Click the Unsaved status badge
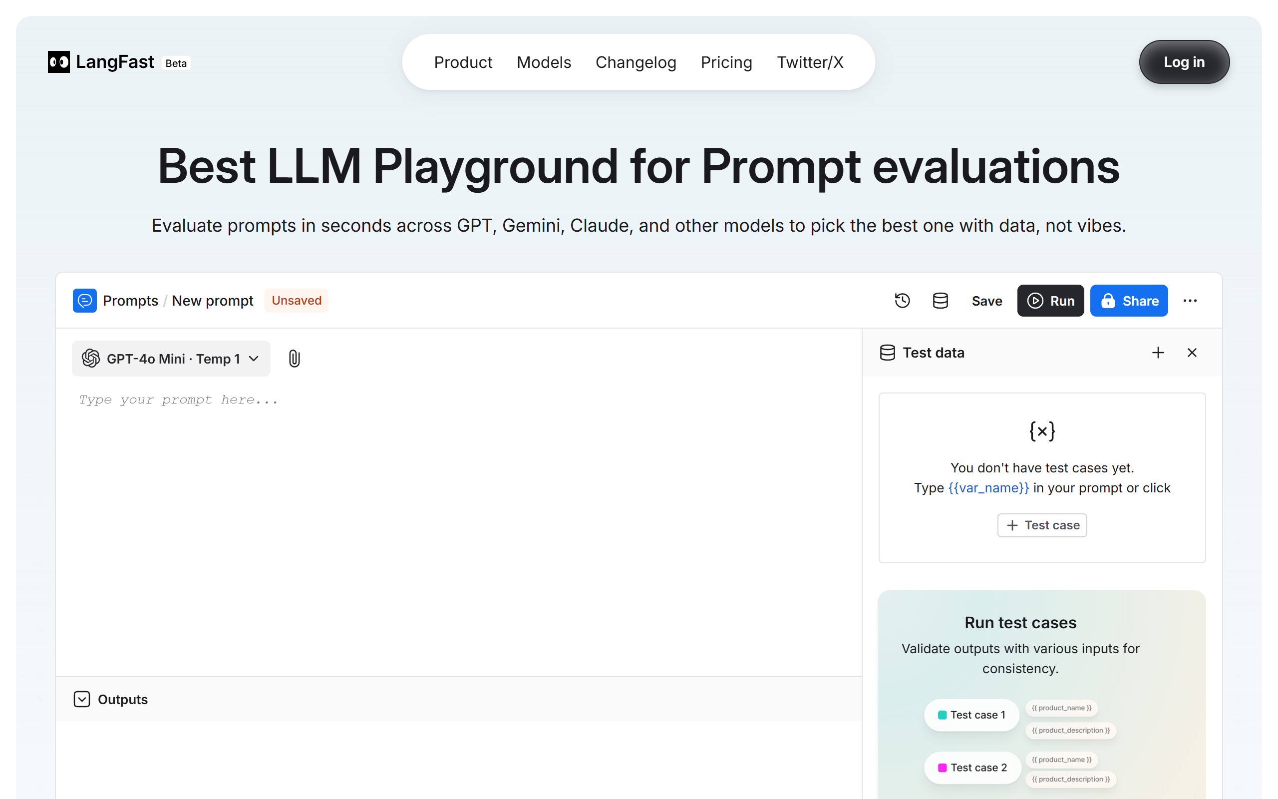The width and height of the screenshot is (1278, 799). click(x=296, y=300)
